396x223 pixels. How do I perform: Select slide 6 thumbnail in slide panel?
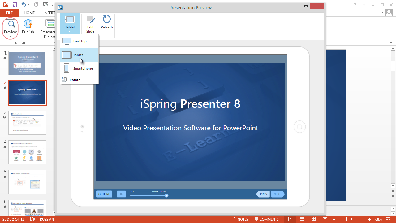coord(27,208)
